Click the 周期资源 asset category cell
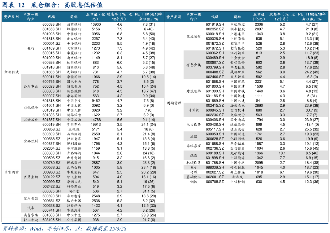 (174, 103)
